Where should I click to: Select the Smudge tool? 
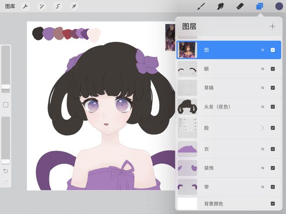221,6
